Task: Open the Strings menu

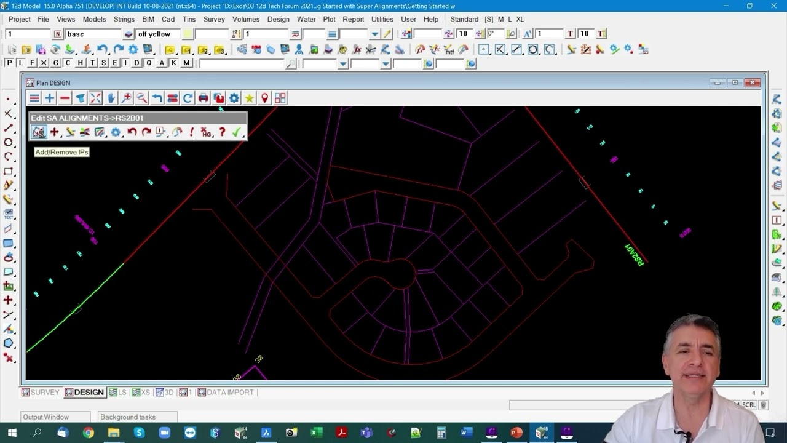Action: tap(124, 19)
